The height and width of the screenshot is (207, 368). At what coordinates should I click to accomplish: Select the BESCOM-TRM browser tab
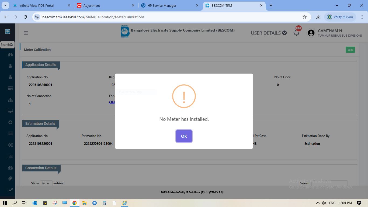point(222,5)
